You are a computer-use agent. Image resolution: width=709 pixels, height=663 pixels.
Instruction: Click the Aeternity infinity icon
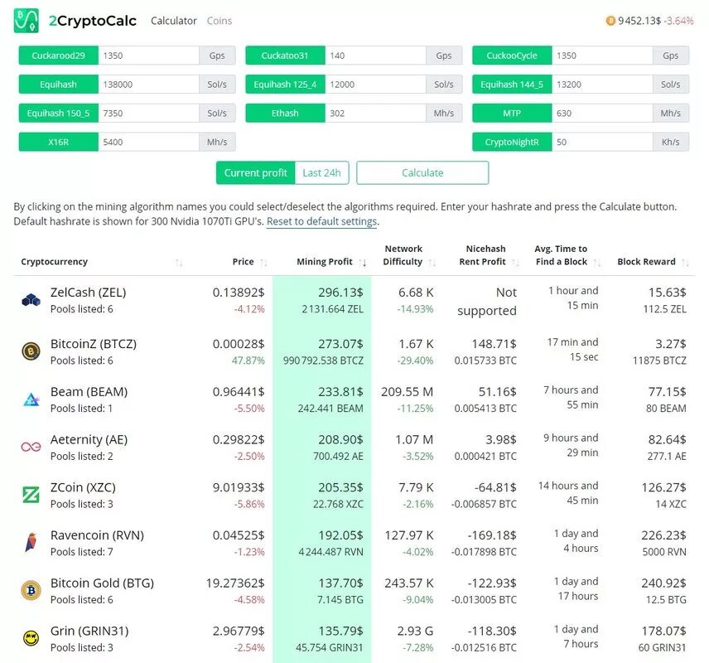click(31, 448)
